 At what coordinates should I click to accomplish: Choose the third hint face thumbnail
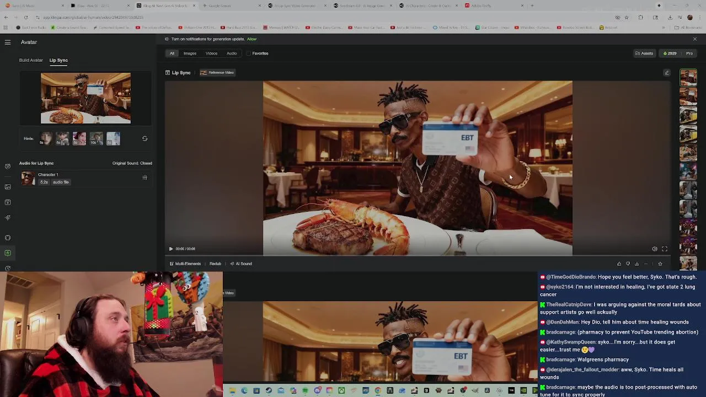[79, 138]
